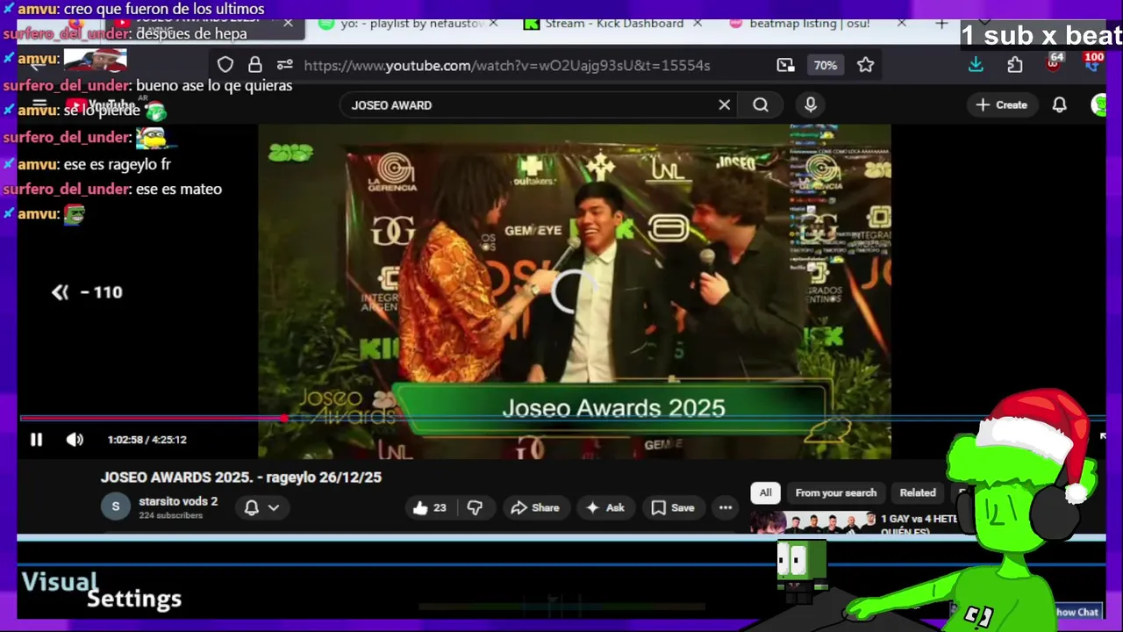Open a new browser tab with plus
Screen dimensions: 1123x632
click(942, 24)
